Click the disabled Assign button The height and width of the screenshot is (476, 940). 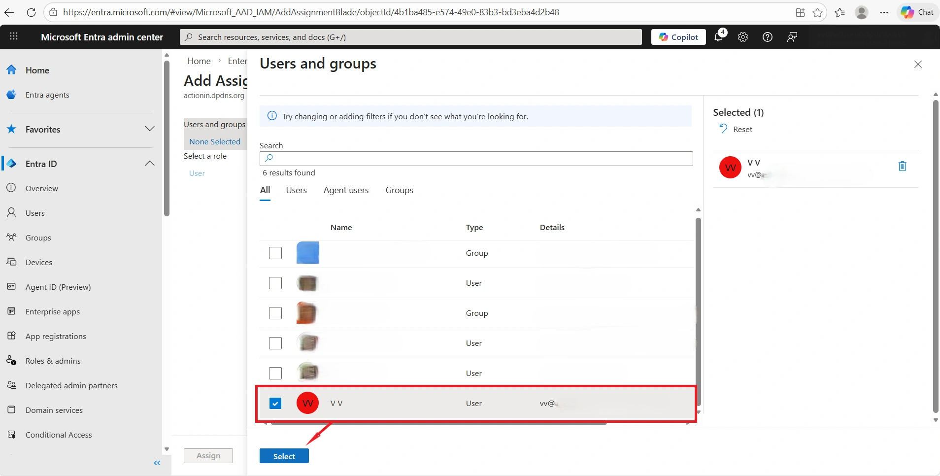[x=208, y=456]
